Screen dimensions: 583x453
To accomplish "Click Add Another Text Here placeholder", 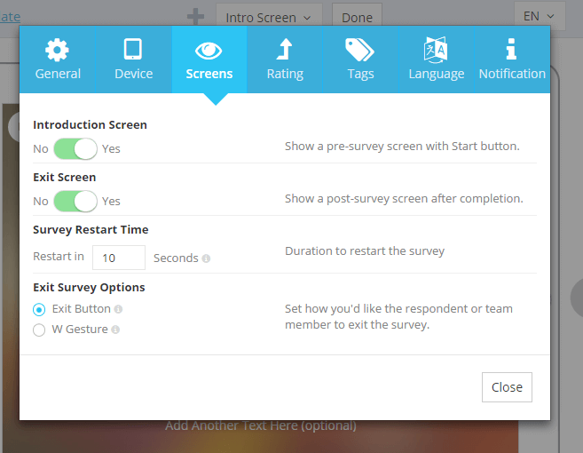I will tap(261, 425).
